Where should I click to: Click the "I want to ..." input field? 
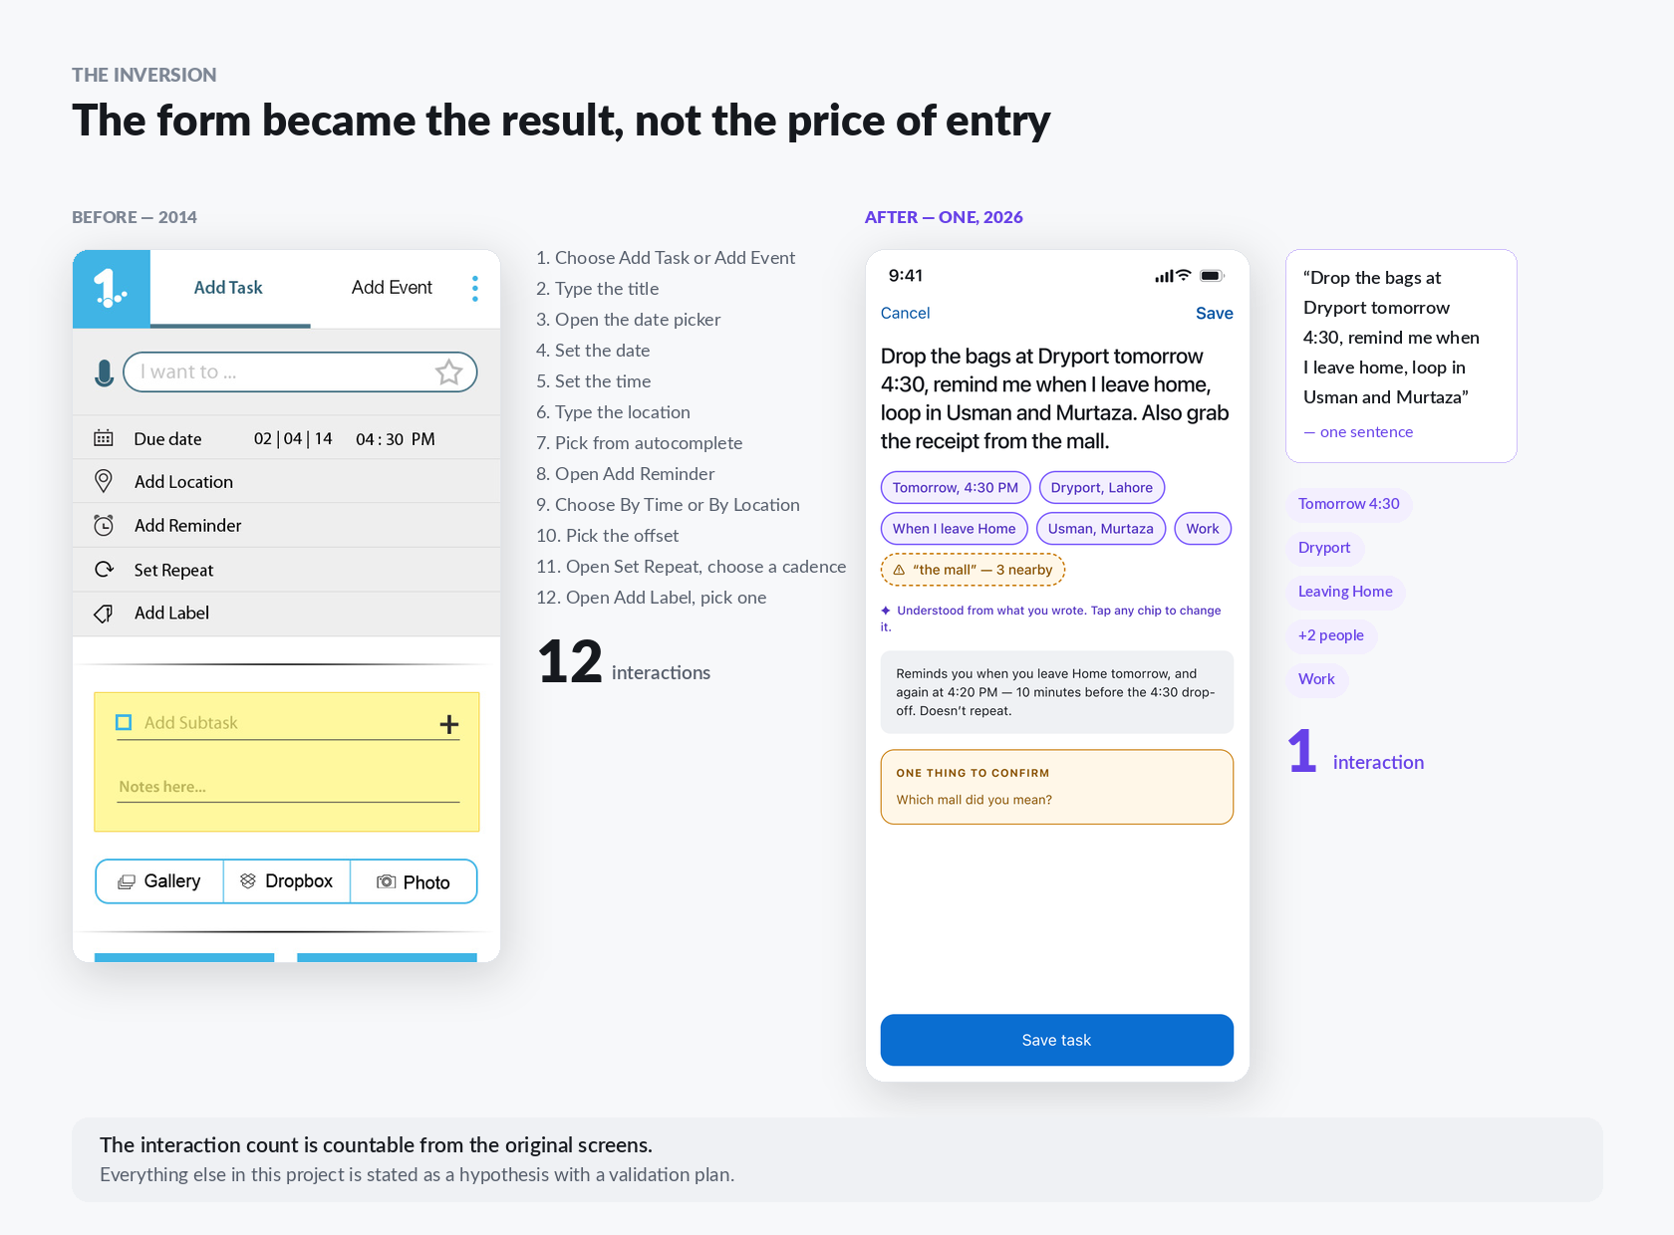point(300,371)
